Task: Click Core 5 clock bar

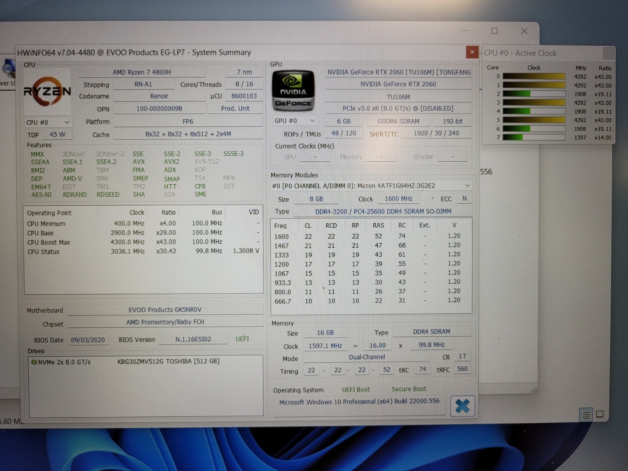Action: 534,120
